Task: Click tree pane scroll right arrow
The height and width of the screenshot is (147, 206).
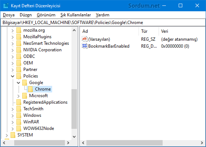Action: [68, 143]
